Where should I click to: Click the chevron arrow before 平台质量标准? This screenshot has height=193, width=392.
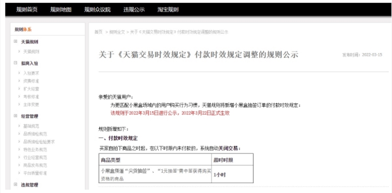click(x=19, y=173)
